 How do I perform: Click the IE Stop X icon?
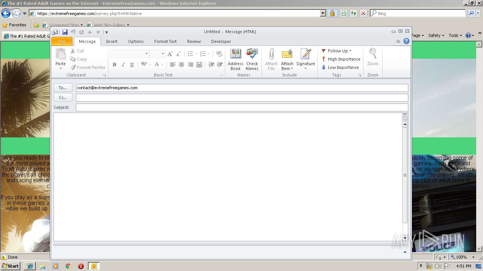363,13
